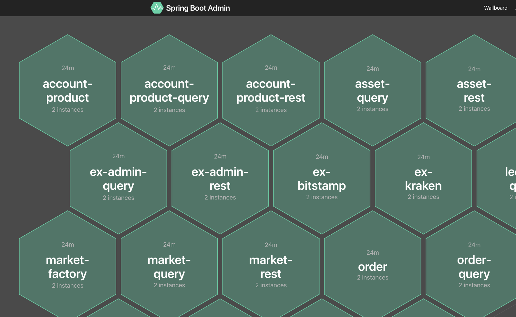Open the account-product application hexagon
The height and width of the screenshot is (317, 516).
coord(67,90)
